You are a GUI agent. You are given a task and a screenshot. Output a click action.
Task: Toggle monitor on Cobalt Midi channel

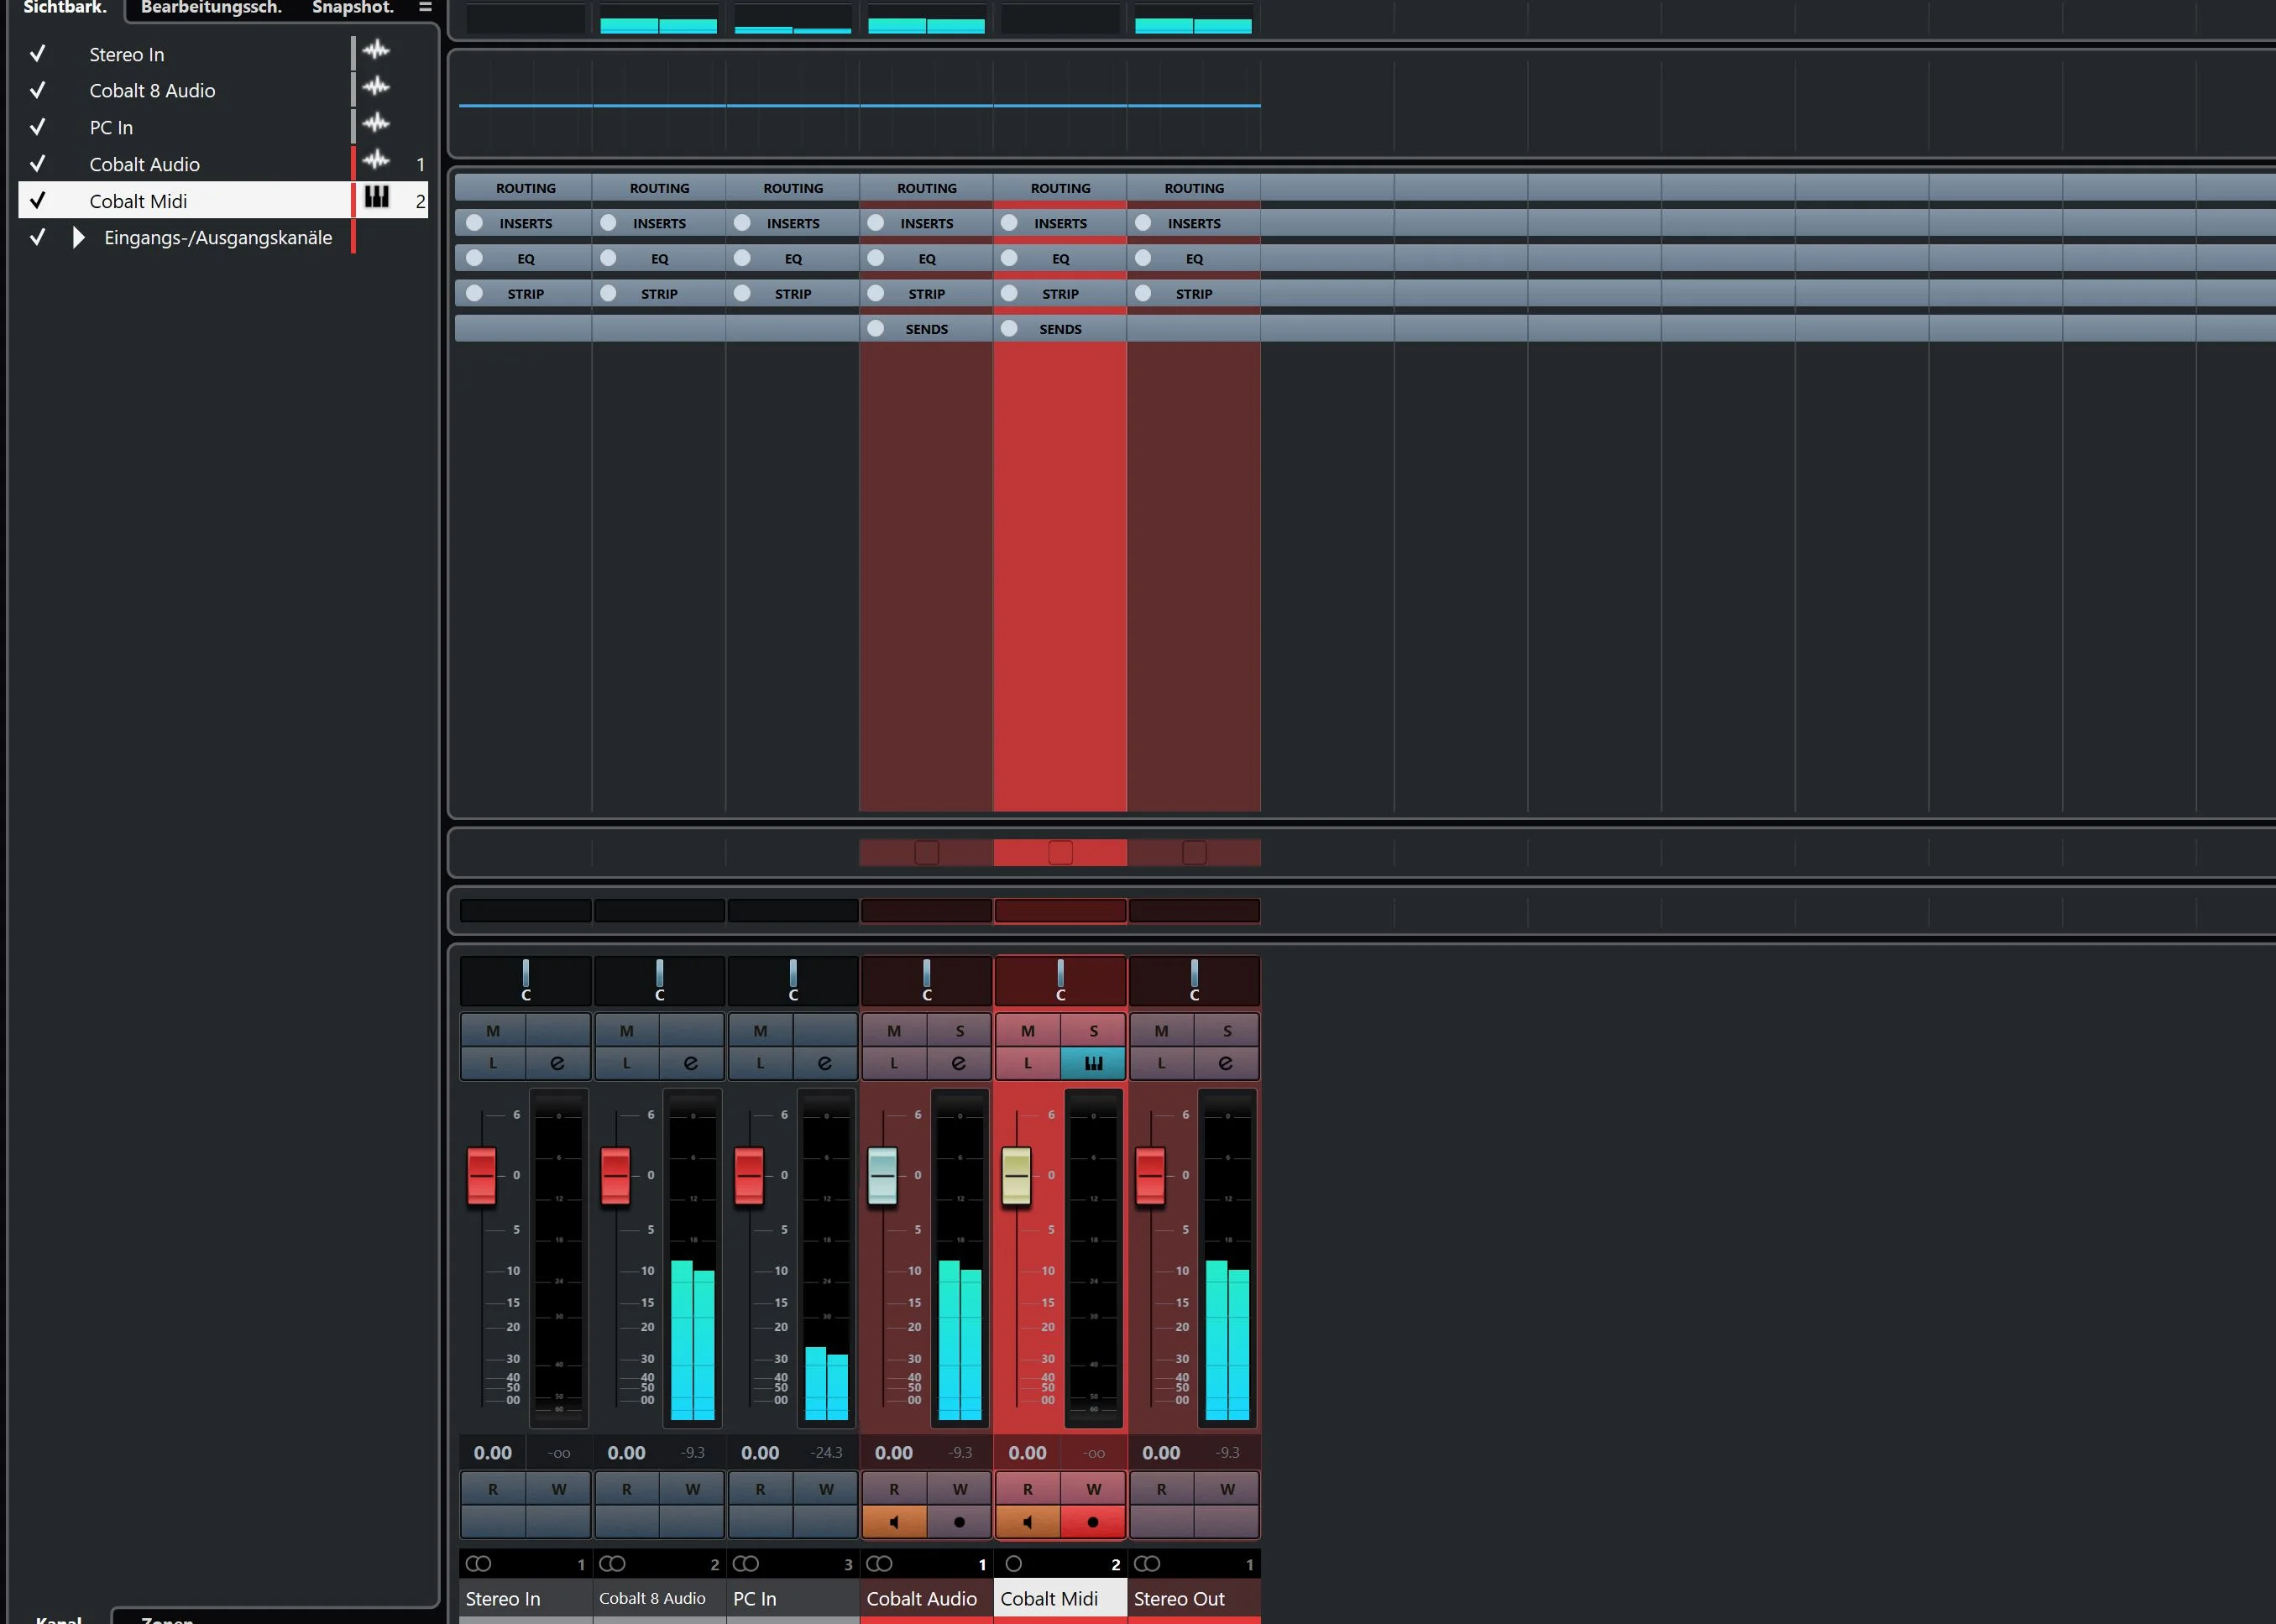coord(1028,1522)
